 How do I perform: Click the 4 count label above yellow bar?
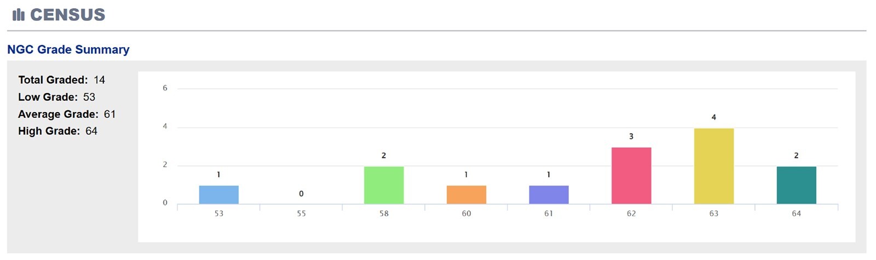point(714,117)
